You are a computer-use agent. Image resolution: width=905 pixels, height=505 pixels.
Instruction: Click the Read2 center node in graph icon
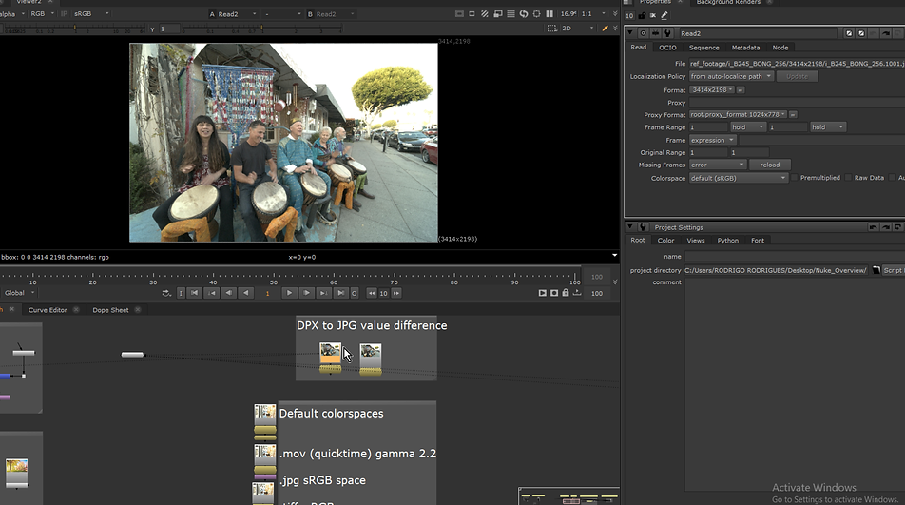coord(643,33)
